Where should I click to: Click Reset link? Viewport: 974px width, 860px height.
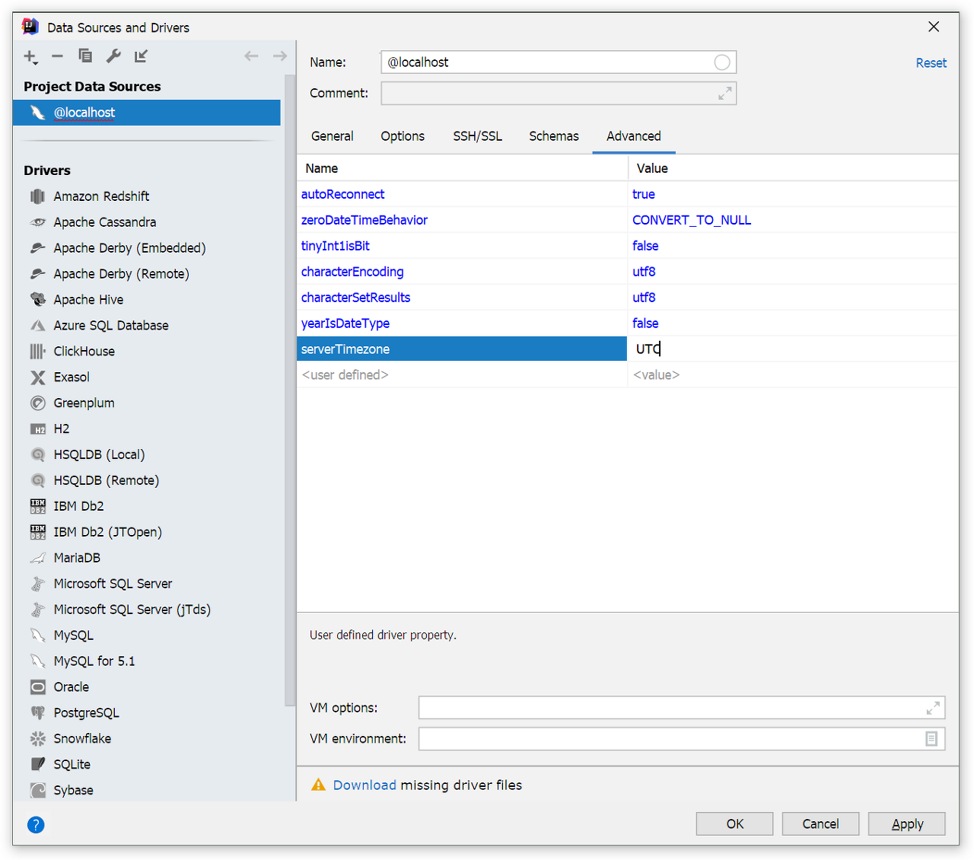click(931, 63)
